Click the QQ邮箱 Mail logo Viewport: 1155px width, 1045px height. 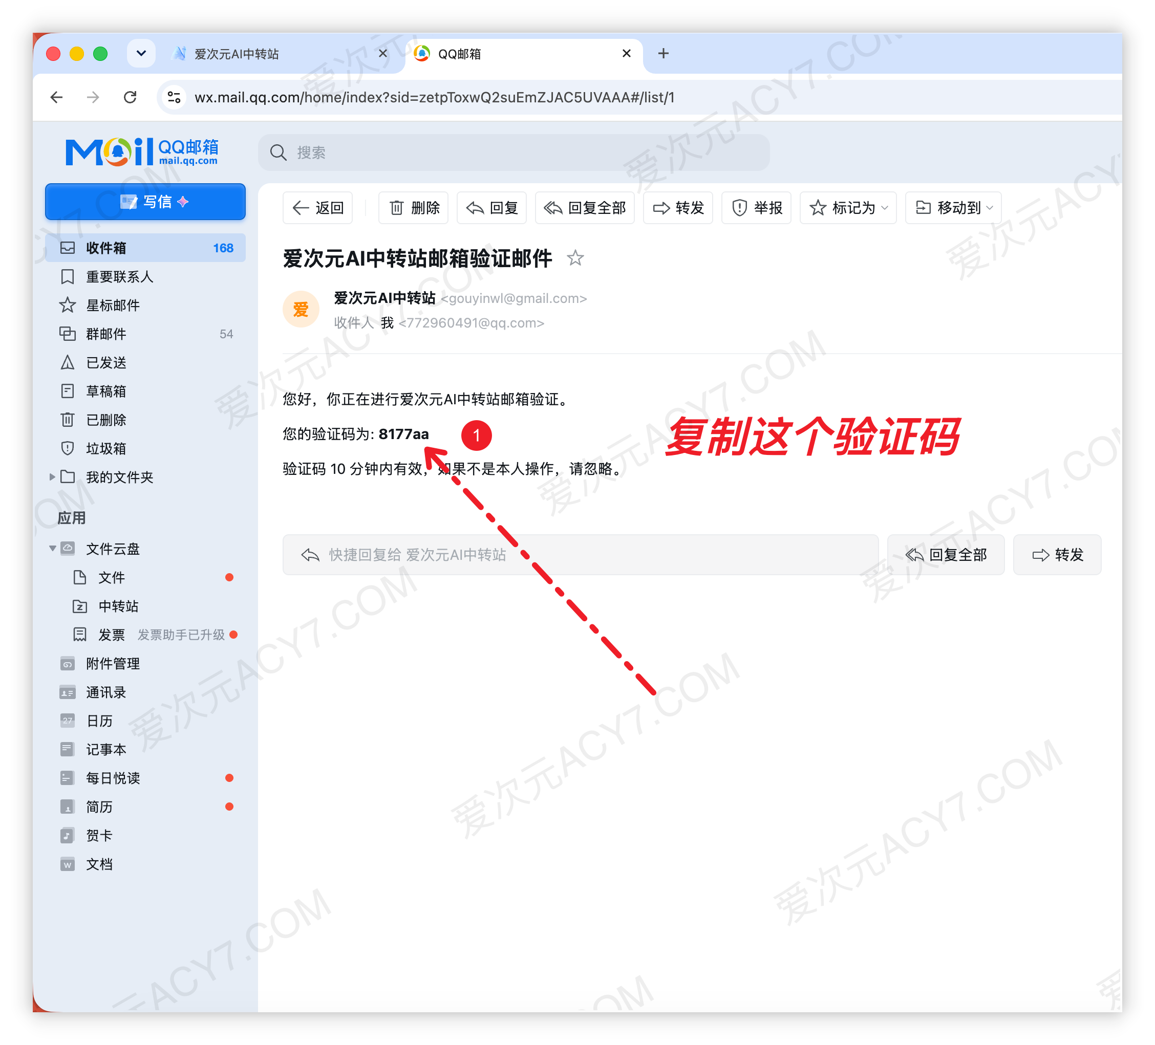click(142, 152)
